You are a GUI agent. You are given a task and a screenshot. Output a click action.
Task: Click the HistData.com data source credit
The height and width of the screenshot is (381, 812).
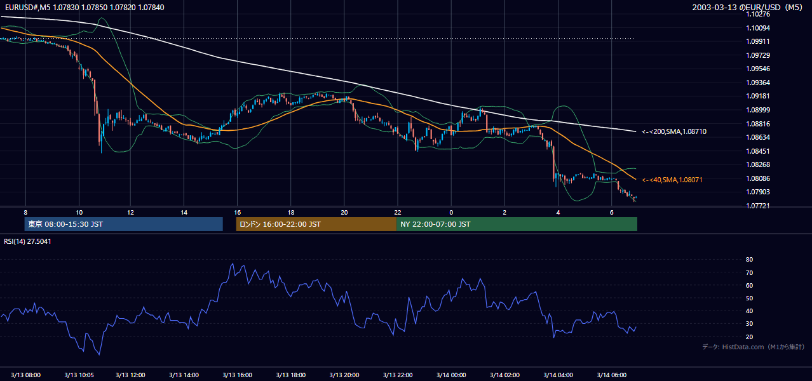coord(754,347)
